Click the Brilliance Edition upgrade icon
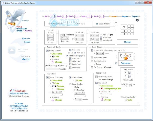This screenshot has width=154, height=121. 12,50
